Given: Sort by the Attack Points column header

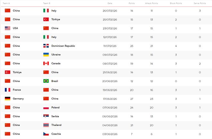Looking at the screenshot, I should tap(151, 3).
